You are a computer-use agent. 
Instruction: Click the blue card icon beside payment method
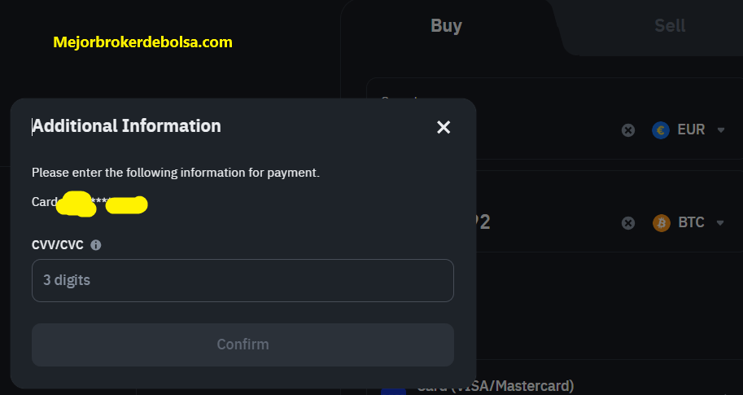click(393, 391)
